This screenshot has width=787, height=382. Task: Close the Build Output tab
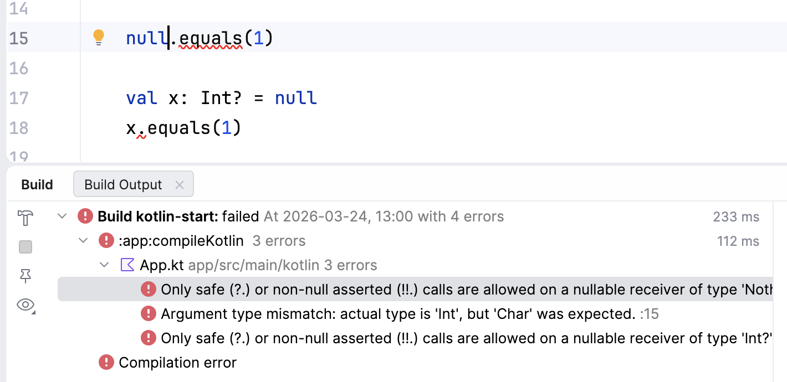coord(180,185)
